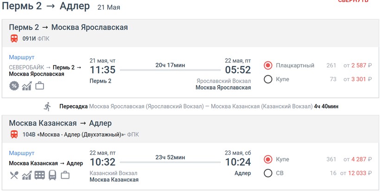Click the walking transfer icon near Пересадка
This screenshot has height=192, width=380.
click(x=47, y=107)
